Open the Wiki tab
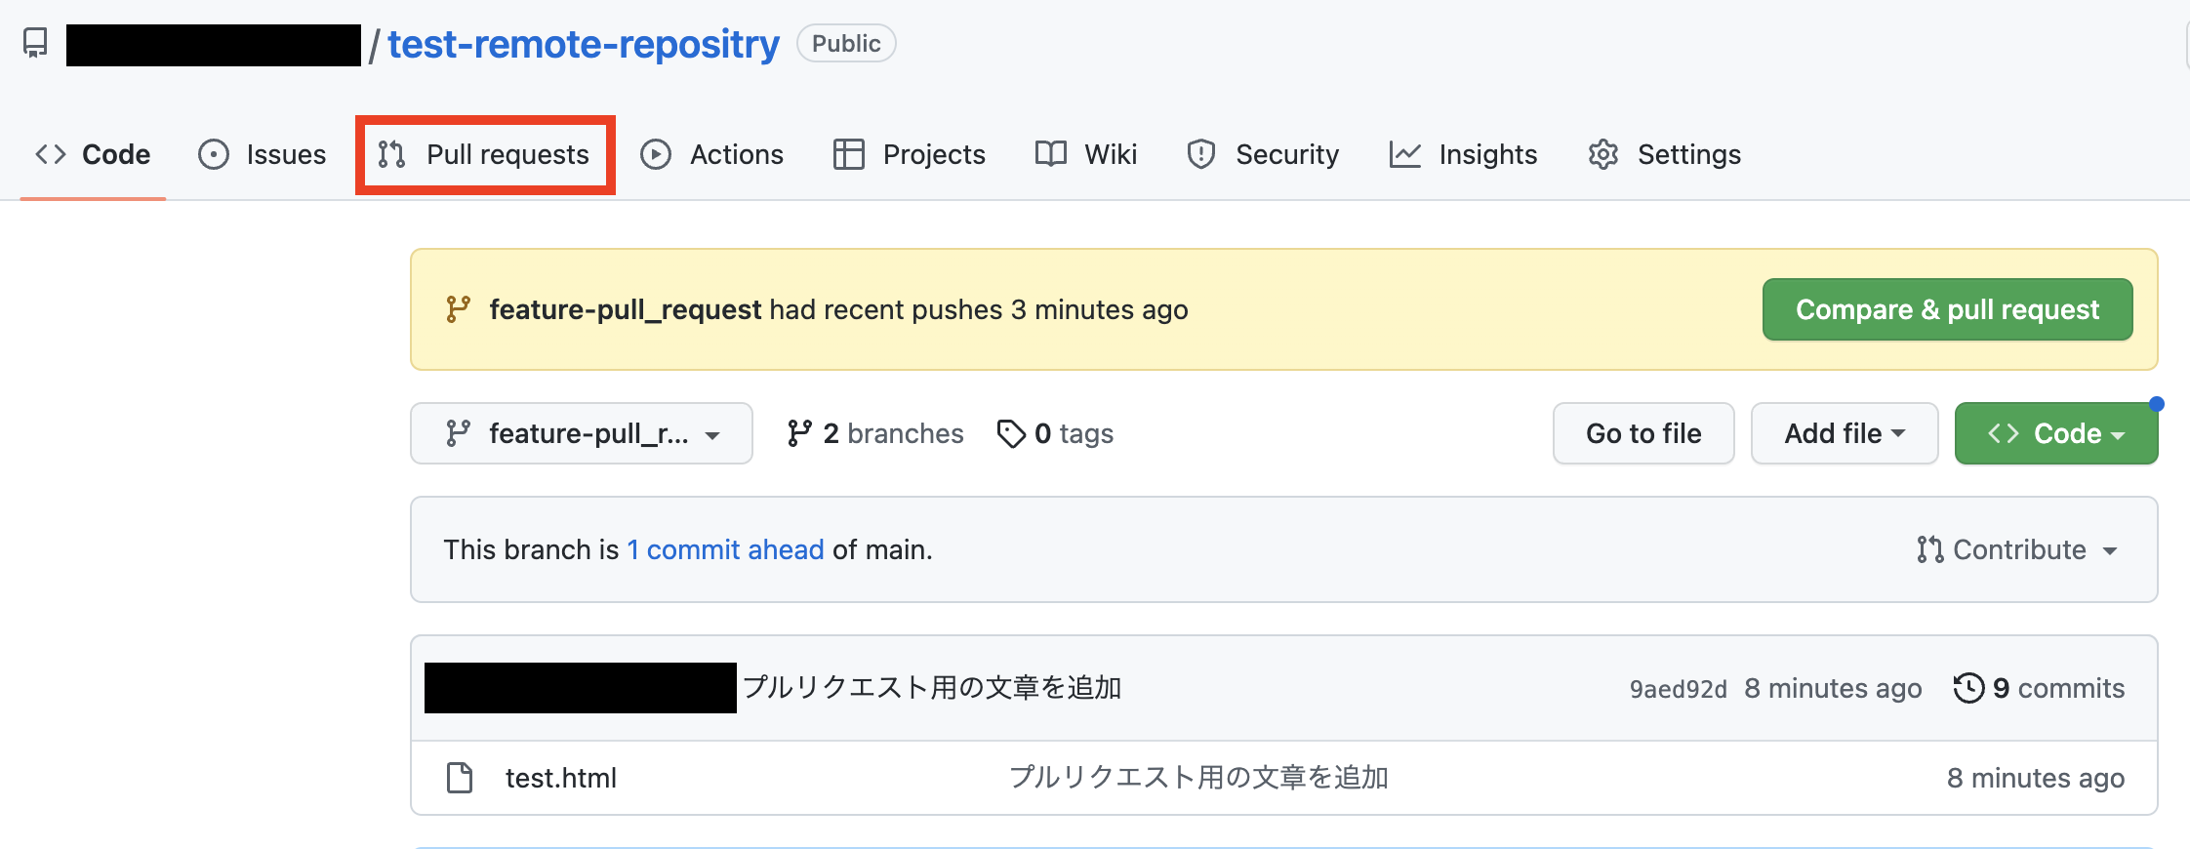This screenshot has width=2190, height=849. pos(1085,154)
